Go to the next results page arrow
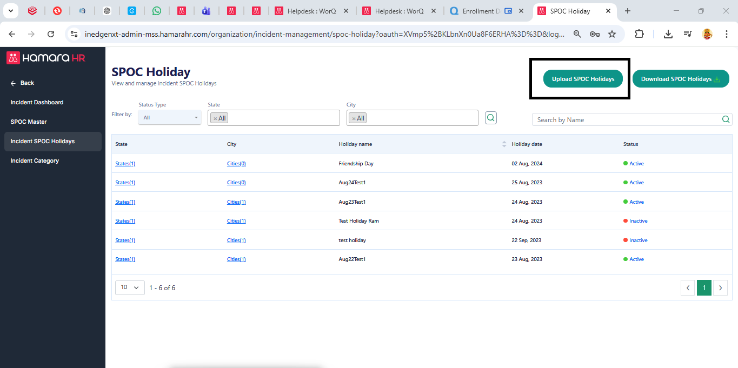The width and height of the screenshot is (738, 368). [720, 288]
